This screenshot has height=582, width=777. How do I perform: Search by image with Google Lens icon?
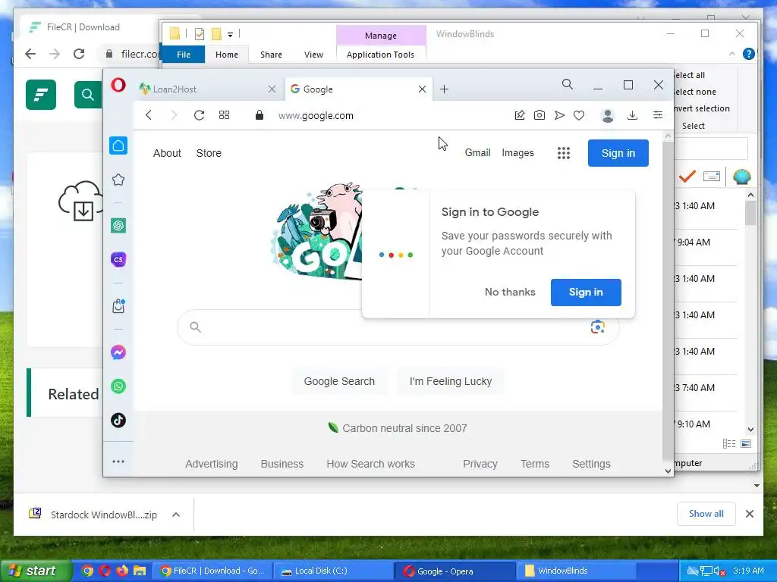point(598,327)
